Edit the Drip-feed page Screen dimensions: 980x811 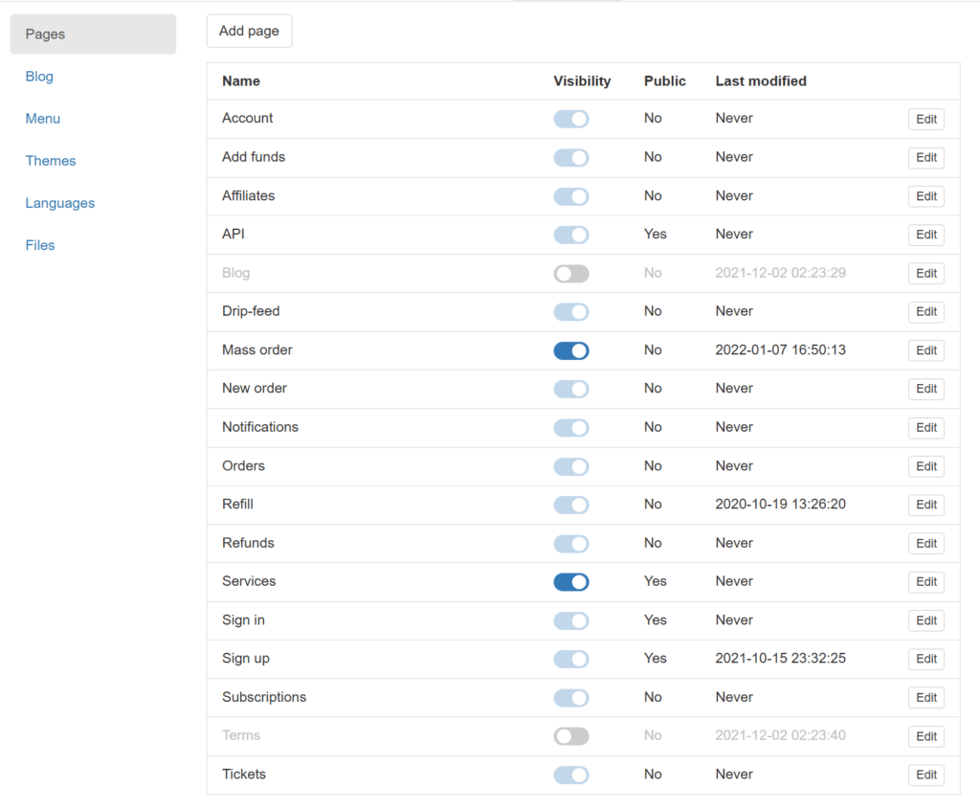(925, 312)
